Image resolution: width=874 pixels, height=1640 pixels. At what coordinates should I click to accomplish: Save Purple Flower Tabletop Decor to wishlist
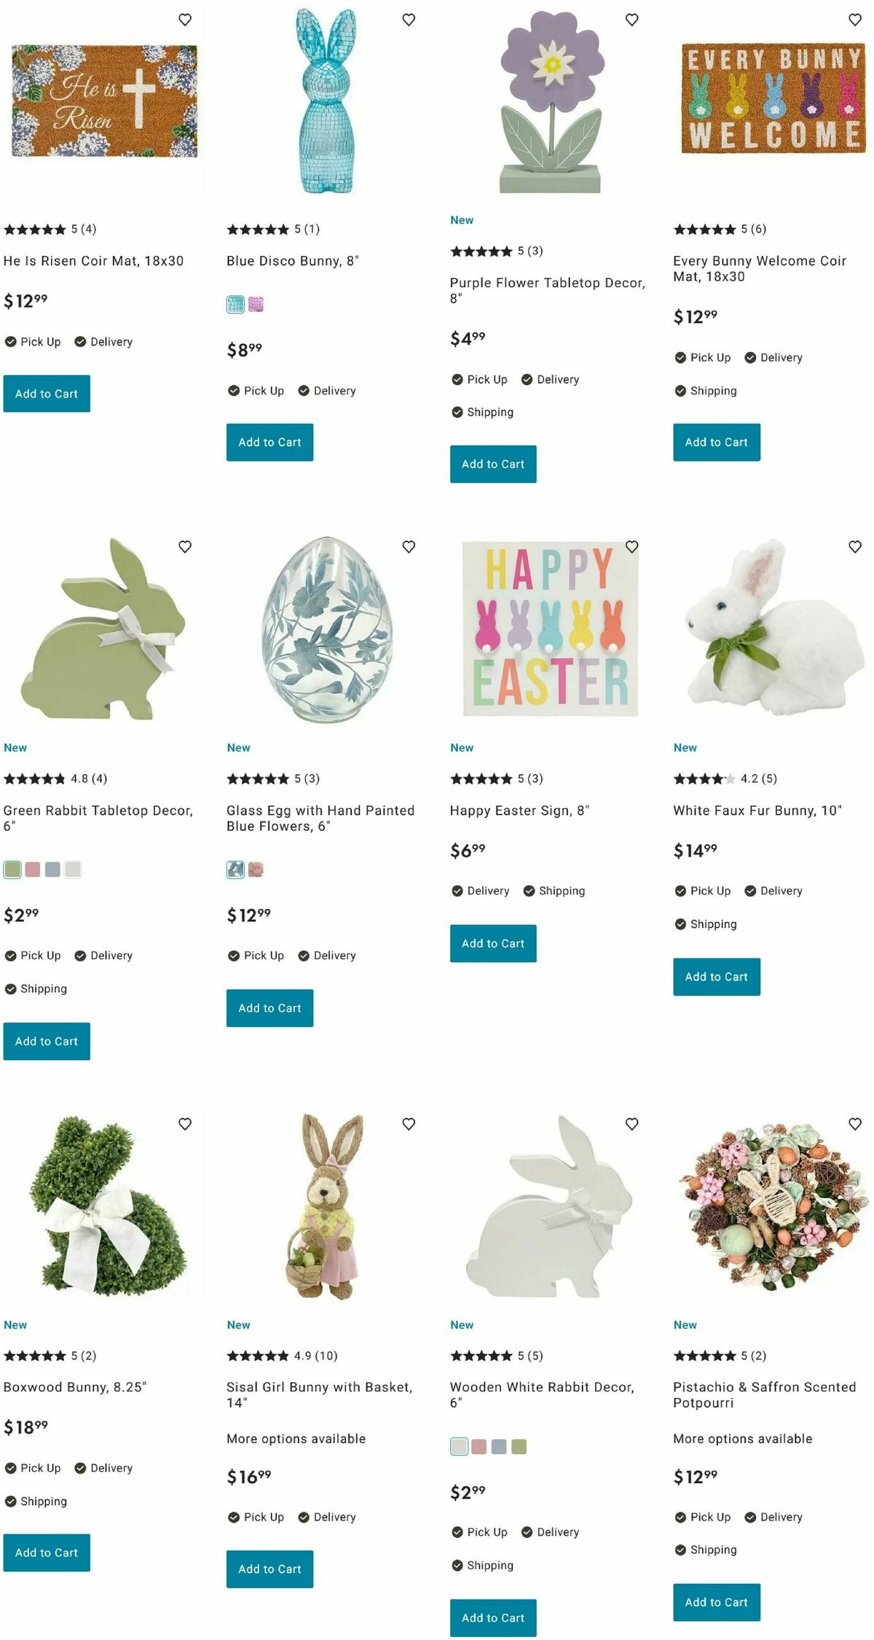pyautogui.click(x=631, y=20)
